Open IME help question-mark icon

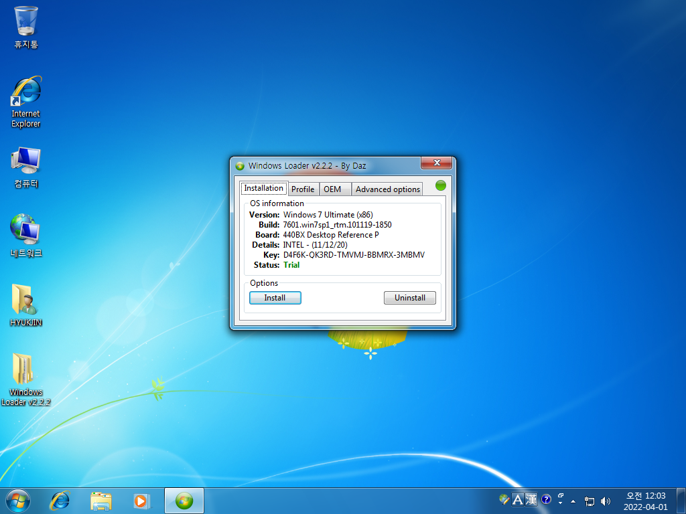(x=546, y=499)
